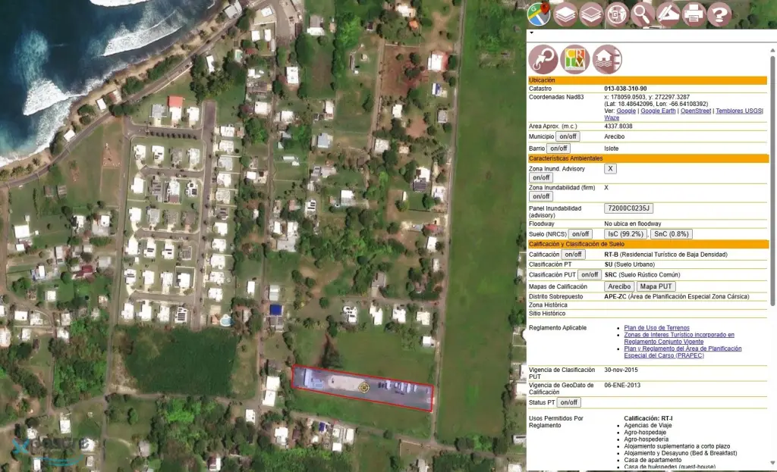Image resolution: width=777 pixels, height=472 pixels.
Task: Toggle Suelo (NRCS) layer on/off
Action: [x=580, y=234]
